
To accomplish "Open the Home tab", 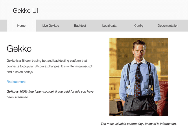I will click(x=21, y=26).
